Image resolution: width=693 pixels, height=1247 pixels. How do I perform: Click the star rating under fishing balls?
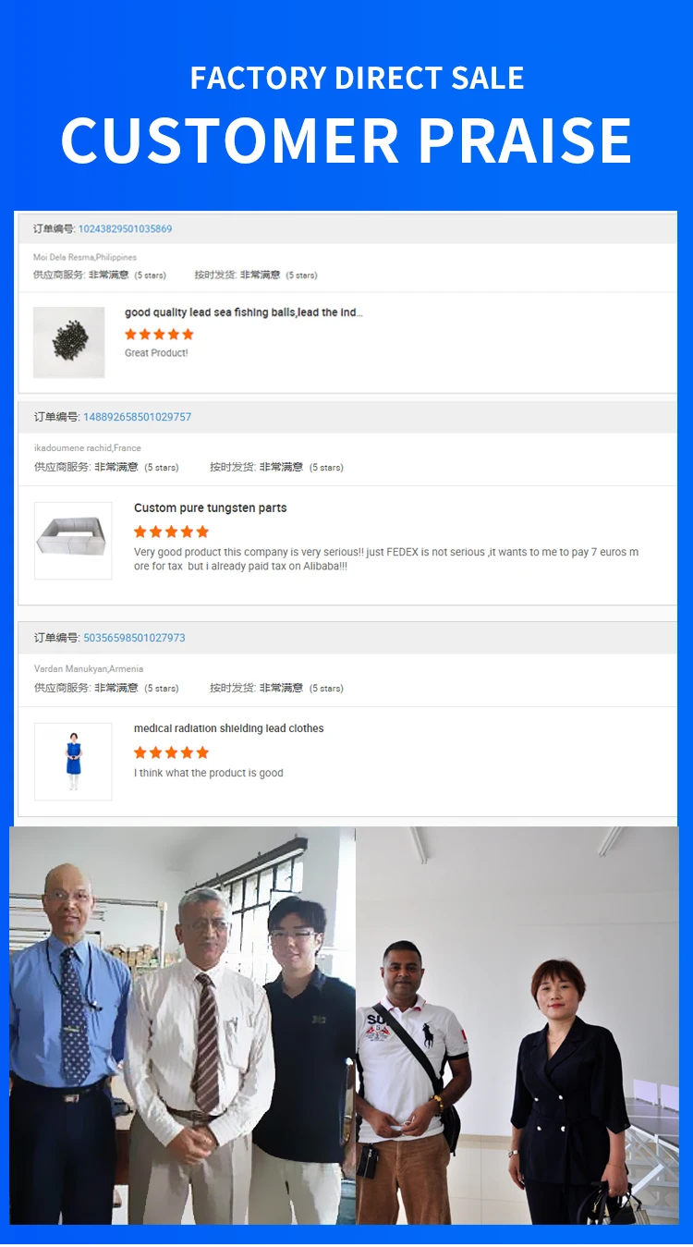tap(159, 334)
